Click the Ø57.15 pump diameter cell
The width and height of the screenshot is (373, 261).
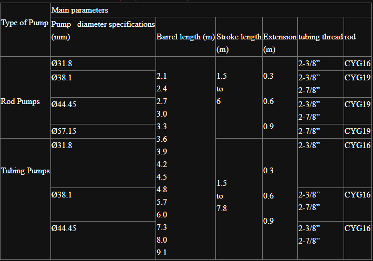click(x=64, y=131)
